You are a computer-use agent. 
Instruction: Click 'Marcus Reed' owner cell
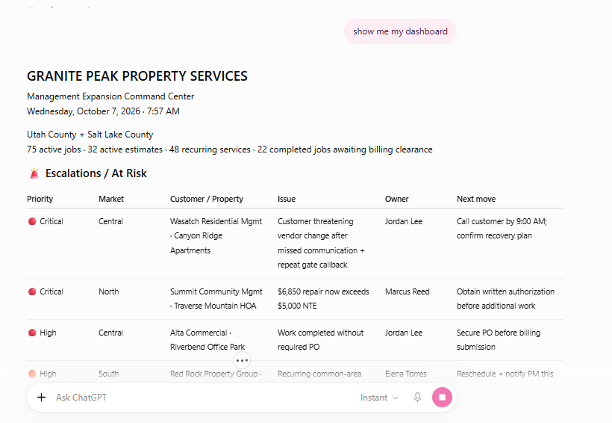tap(407, 291)
